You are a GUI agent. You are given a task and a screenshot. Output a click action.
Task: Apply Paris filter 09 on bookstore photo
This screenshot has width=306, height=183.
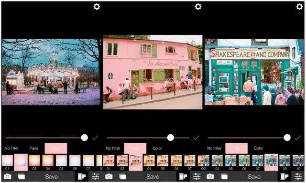click(x=285, y=162)
